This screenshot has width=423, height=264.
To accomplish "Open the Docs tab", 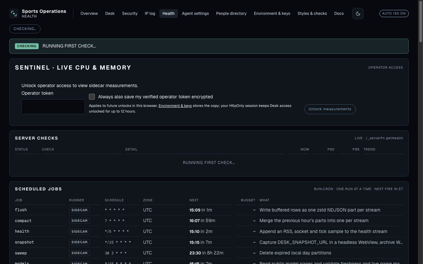I will [x=339, y=14].
